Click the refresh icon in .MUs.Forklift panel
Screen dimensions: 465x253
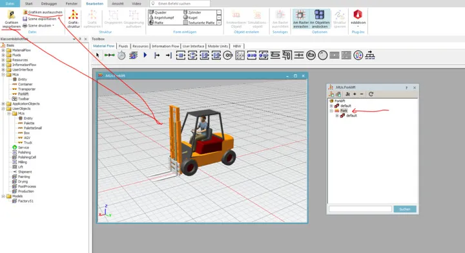pos(371,94)
